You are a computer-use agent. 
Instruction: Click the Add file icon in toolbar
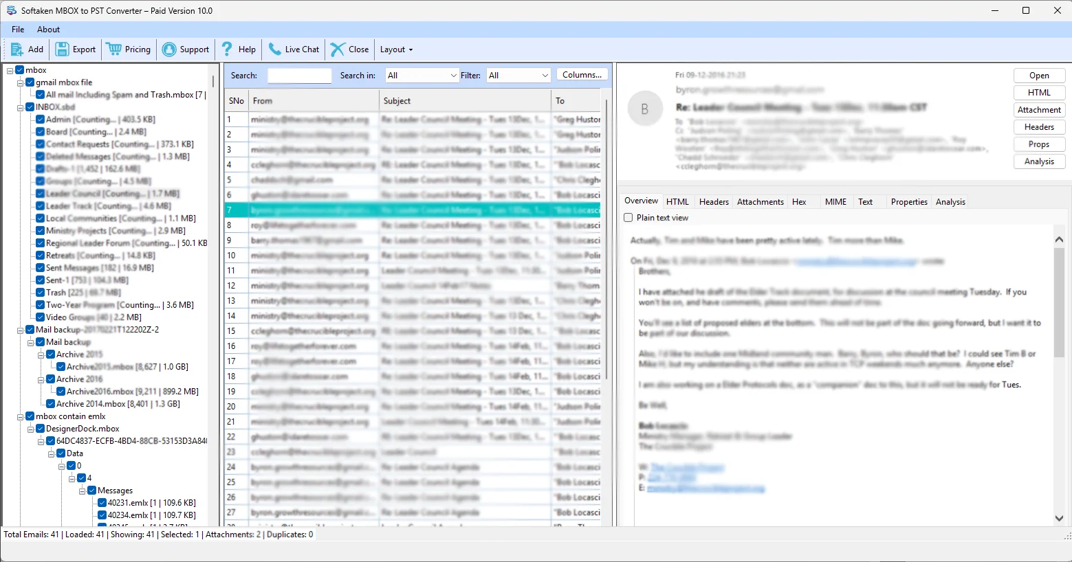(x=17, y=49)
